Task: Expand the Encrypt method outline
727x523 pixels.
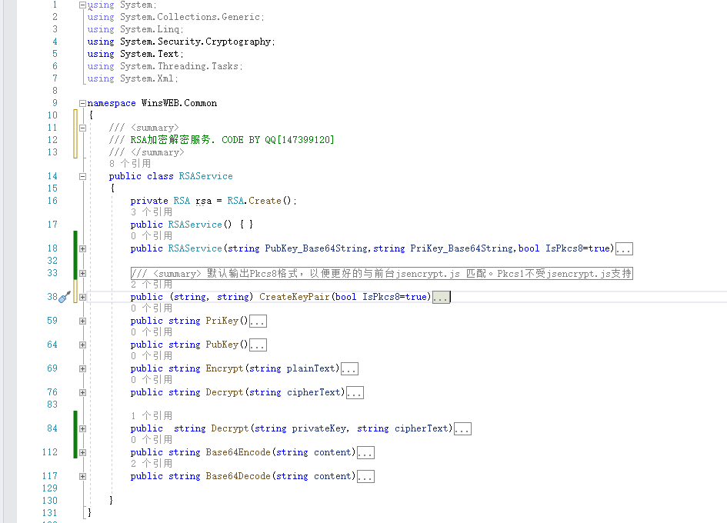Action: pyautogui.click(x=82, y=368)
